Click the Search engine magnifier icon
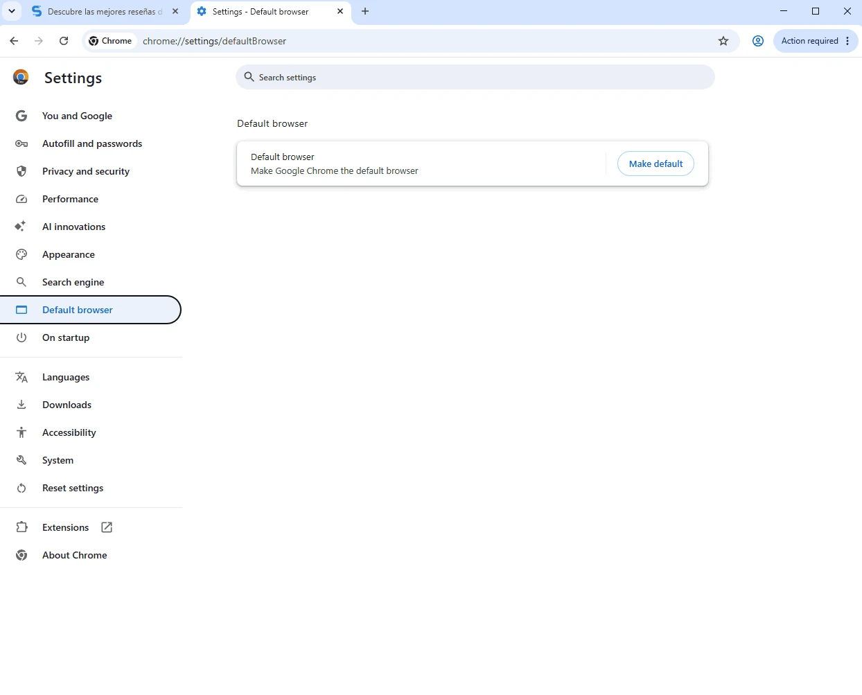This screenshot has width=862, height=695. click(x=21, y=282)
